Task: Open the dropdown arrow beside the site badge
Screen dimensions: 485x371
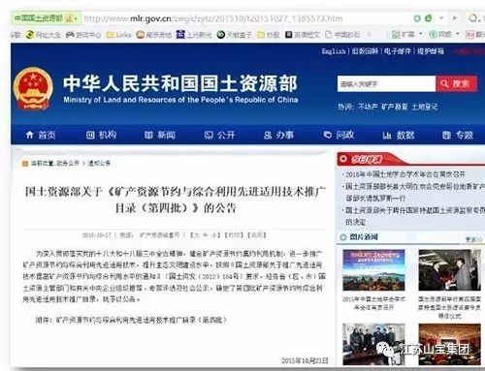Action: 77,18
